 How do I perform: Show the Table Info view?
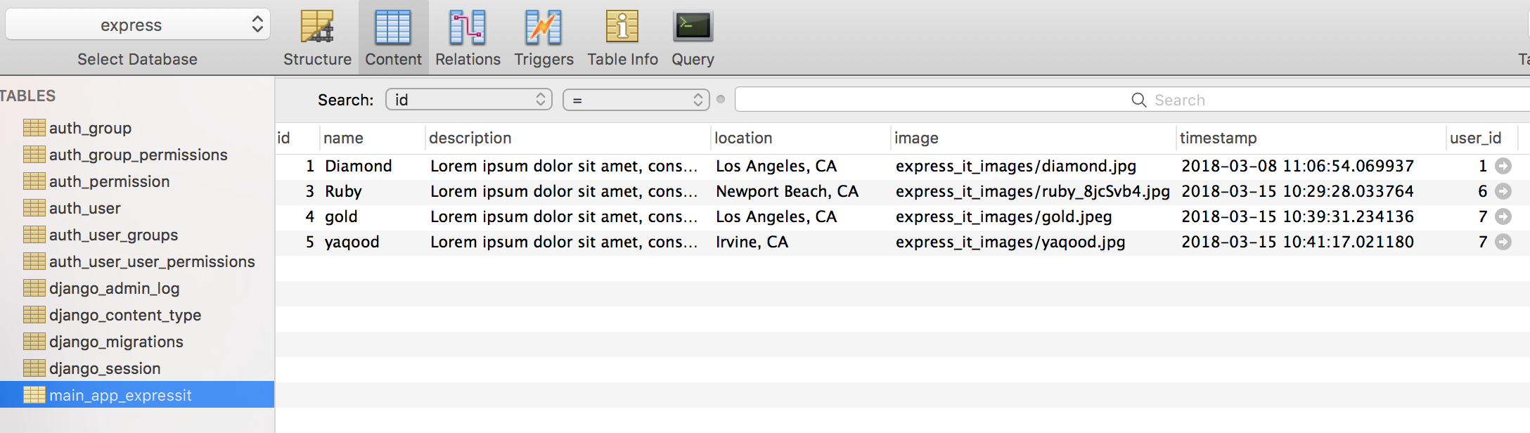[622, 39]
